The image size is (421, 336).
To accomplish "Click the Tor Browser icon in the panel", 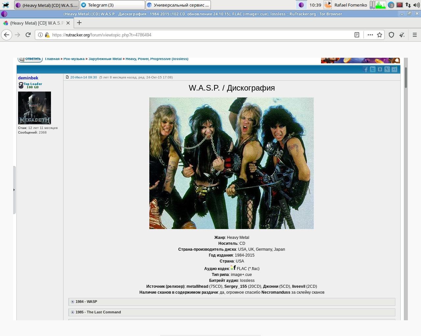I will click(301, 5).
